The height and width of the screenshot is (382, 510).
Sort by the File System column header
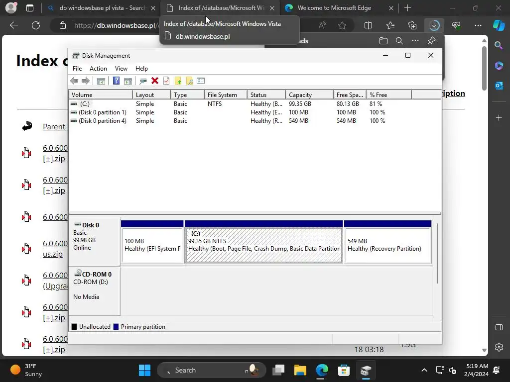226,95
